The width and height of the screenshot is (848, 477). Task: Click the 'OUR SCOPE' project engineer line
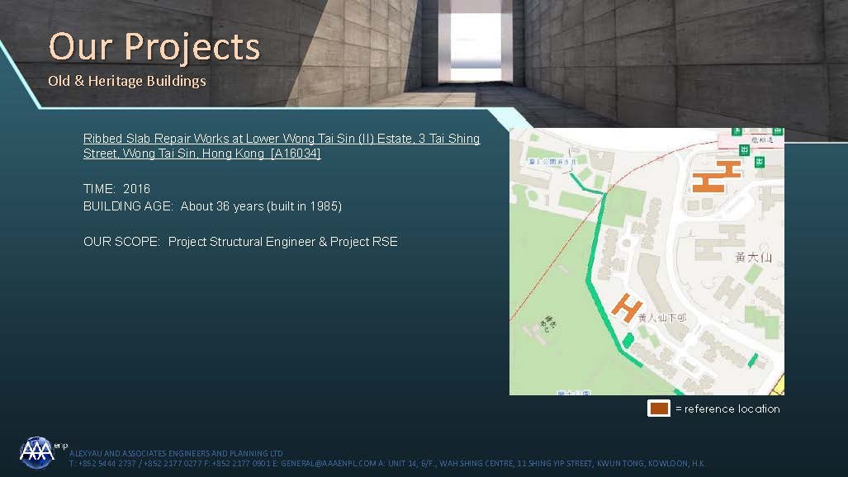click(x=240, y=242)
